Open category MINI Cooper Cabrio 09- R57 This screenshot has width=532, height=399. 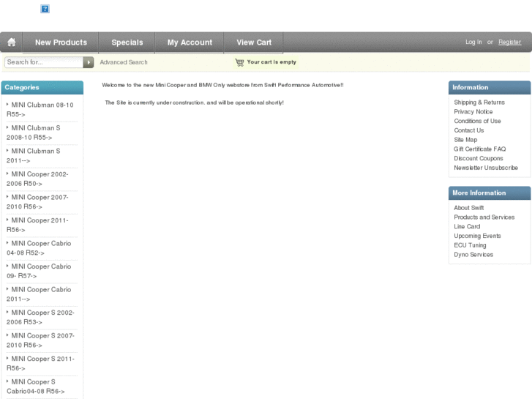(x=39, y=271)
